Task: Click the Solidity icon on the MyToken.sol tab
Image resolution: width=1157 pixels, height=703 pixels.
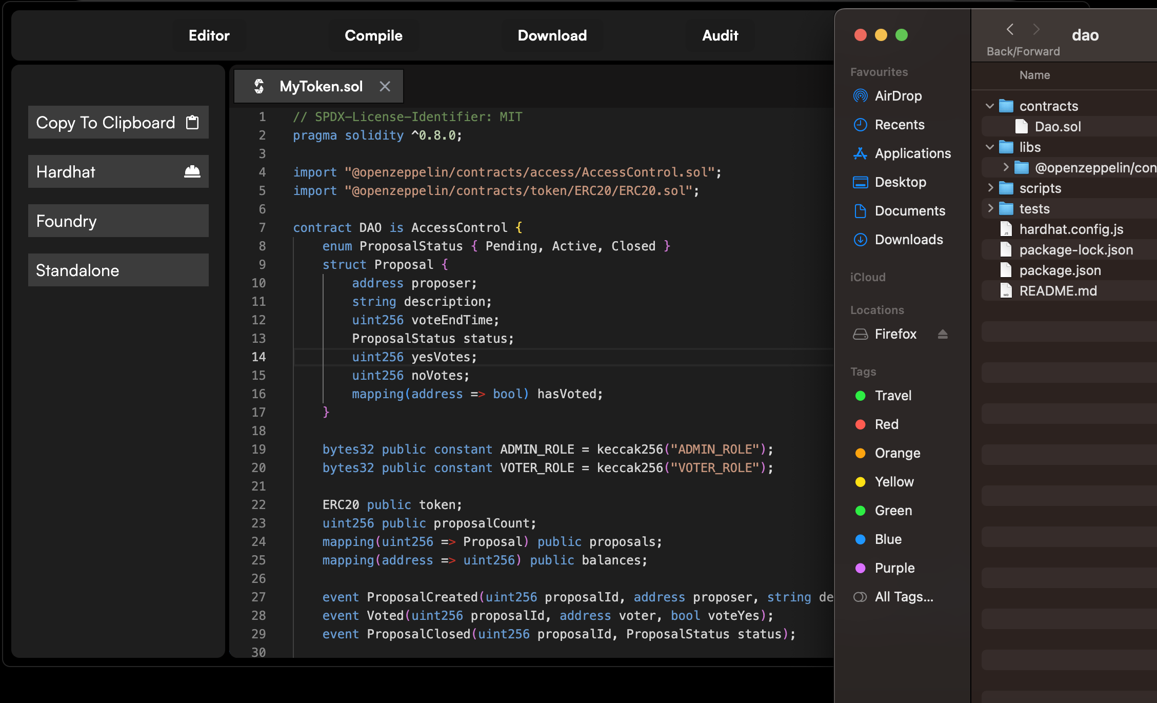Action: click(x=260, y=86)
